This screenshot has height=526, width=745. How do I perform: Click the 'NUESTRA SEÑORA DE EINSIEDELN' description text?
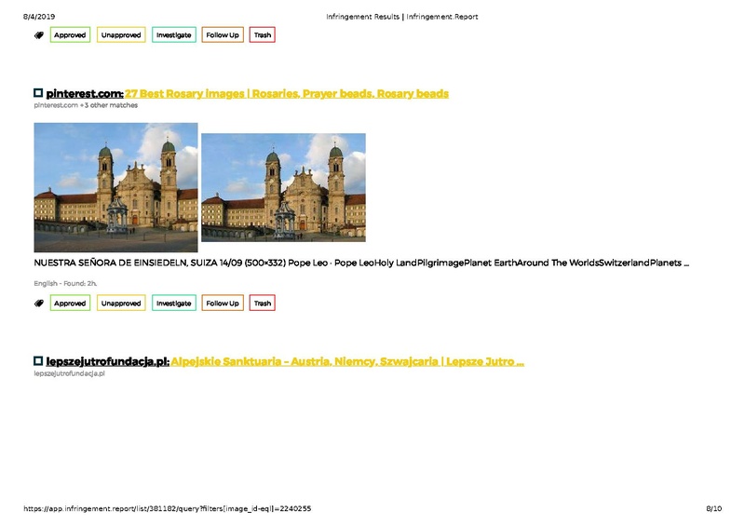361,263
